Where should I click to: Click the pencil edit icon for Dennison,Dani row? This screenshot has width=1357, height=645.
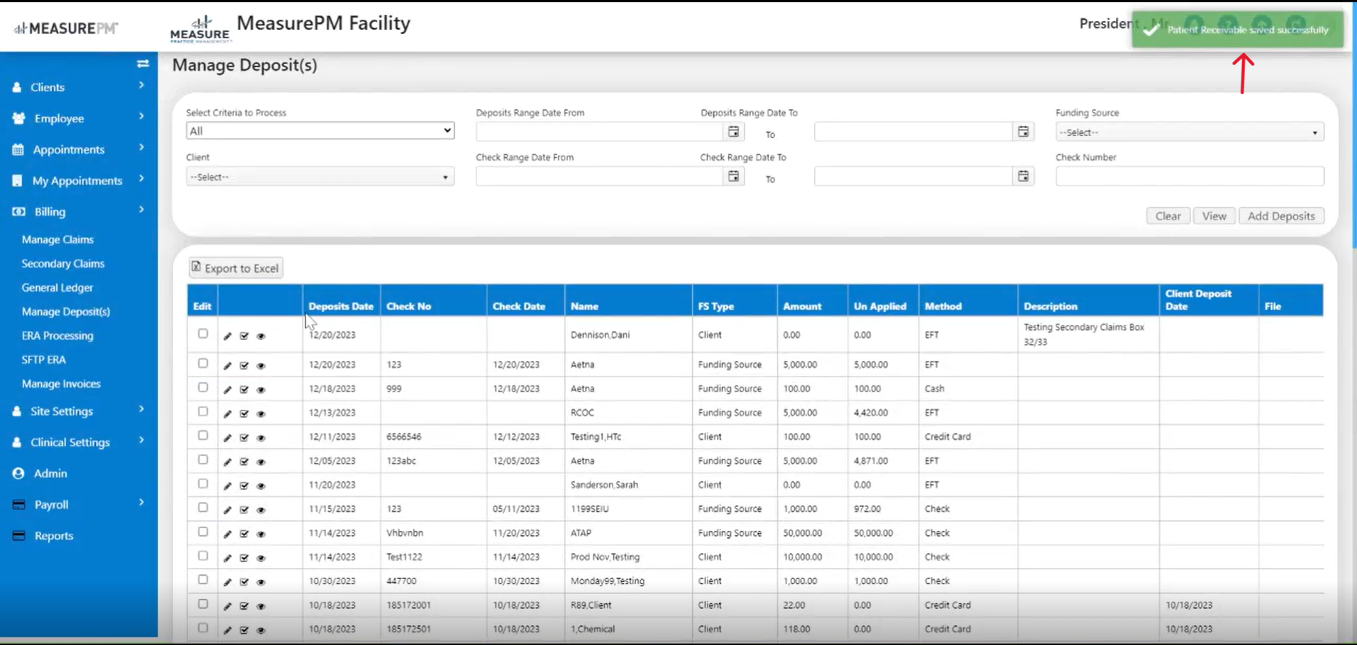pos(228,336)
